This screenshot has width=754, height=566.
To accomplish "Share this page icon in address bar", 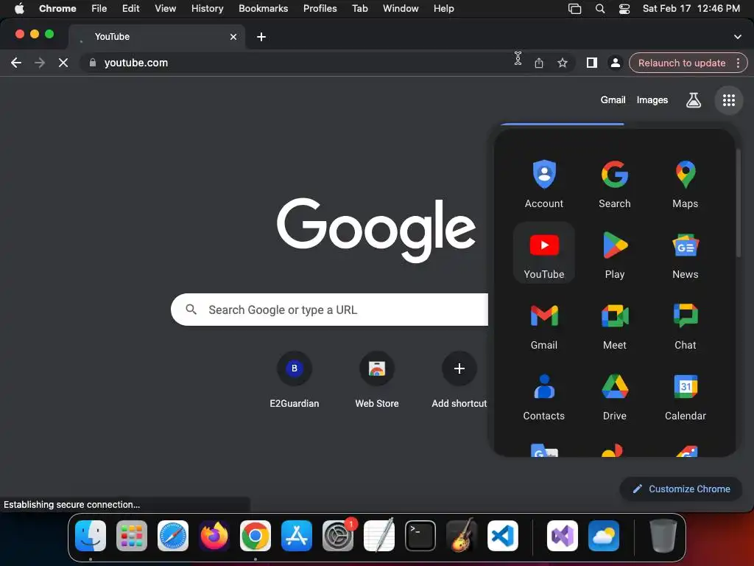I will 538,63.
